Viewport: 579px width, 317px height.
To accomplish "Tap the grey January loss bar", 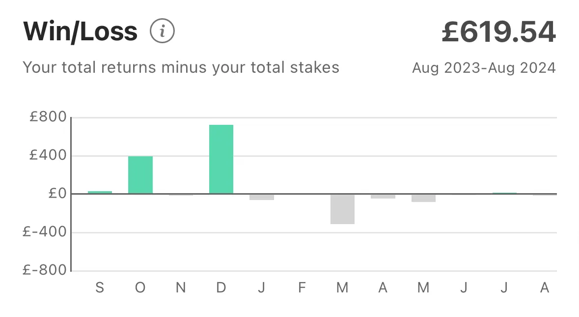I will tap(261, 197).
